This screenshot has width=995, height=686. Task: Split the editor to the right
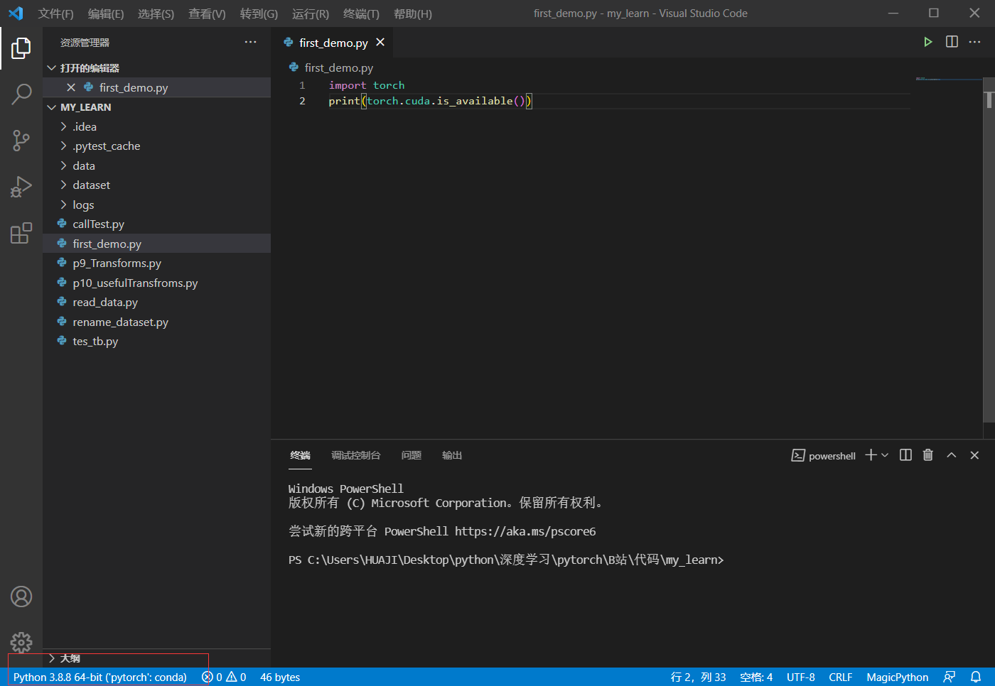[x=951, y=41]
